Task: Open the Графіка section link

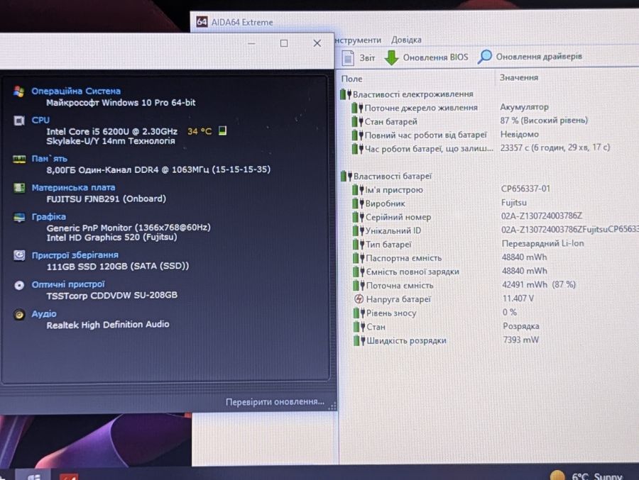Action: click(48, 217)
